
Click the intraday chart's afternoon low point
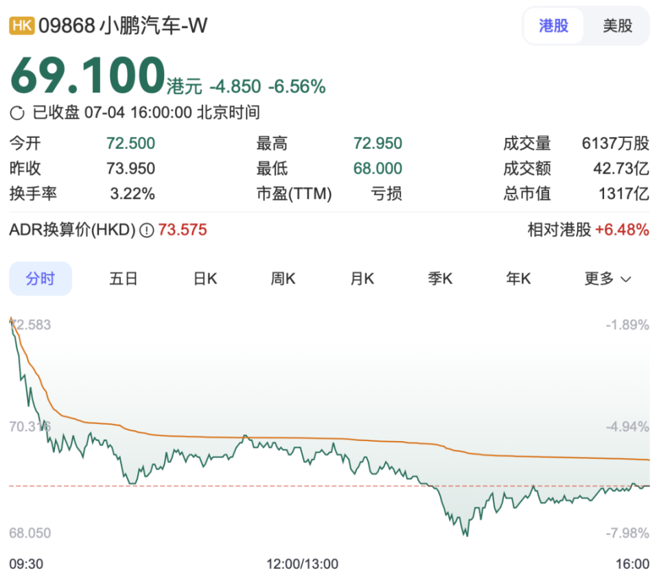467,535
